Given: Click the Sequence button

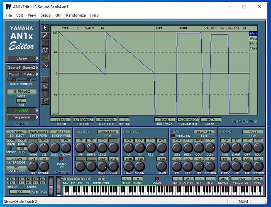Looking at the screenshot, I should [22, 117].
